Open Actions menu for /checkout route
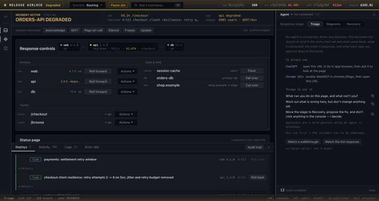This screenshot has height=201, width=379. tap(126, 114)
